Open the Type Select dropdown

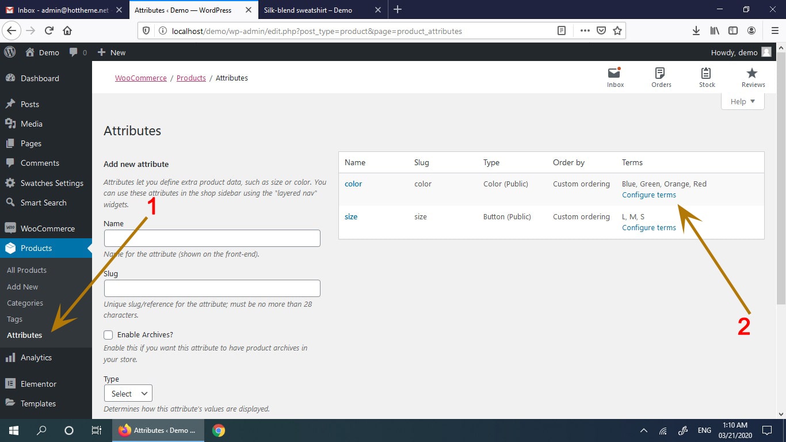tap(128, 394)
